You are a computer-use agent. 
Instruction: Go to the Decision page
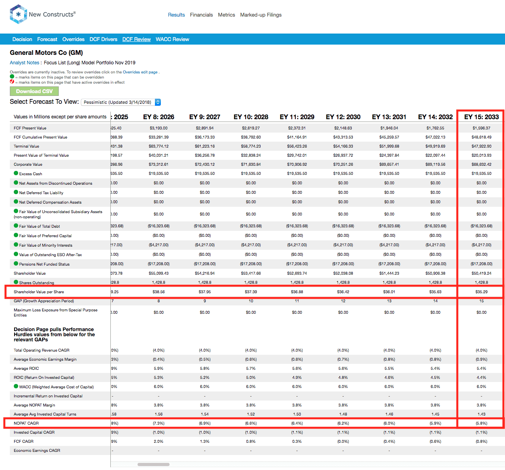tap(22, 39)
